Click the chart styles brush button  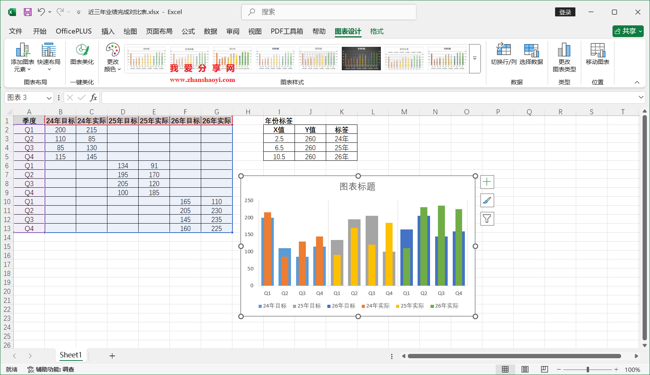pos(487,200)
